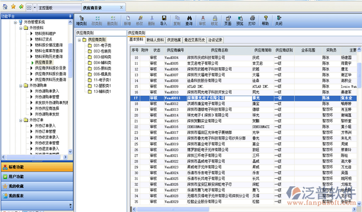Open 物料资料维护 in navigation tree
The height and width of the screenshot is (212, 362).
tap(45, 34)
